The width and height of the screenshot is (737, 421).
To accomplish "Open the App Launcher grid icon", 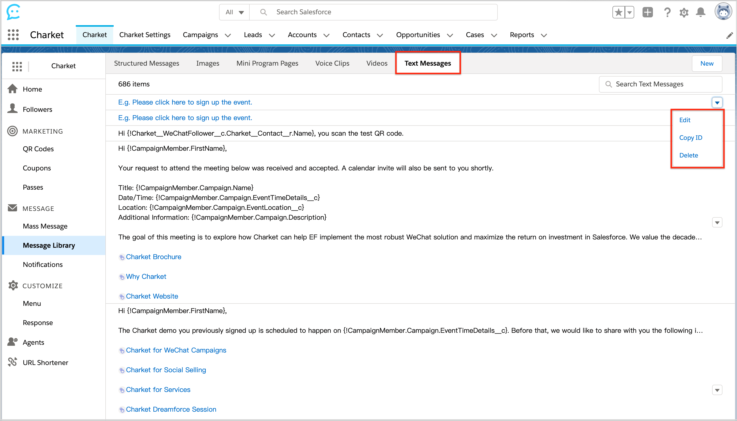I will pyautogui.click(x=13, y=35).
